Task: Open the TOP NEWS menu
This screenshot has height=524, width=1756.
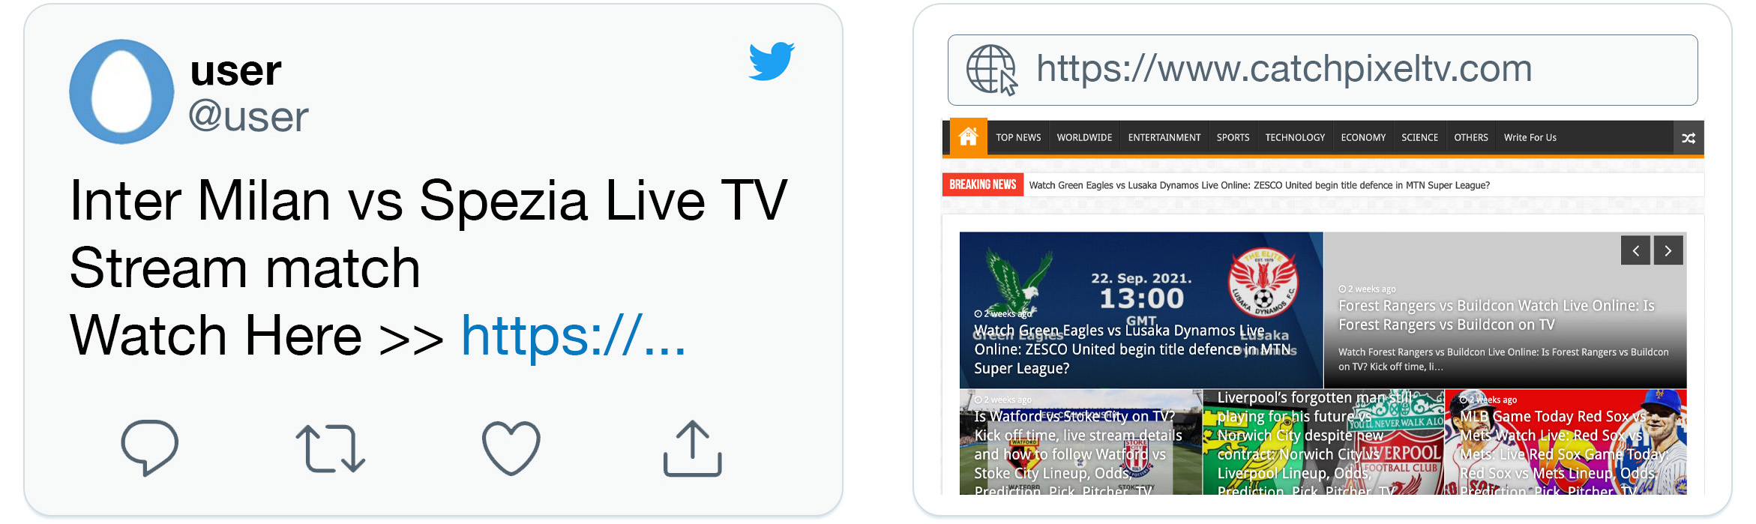Action: pos(1018,138)
